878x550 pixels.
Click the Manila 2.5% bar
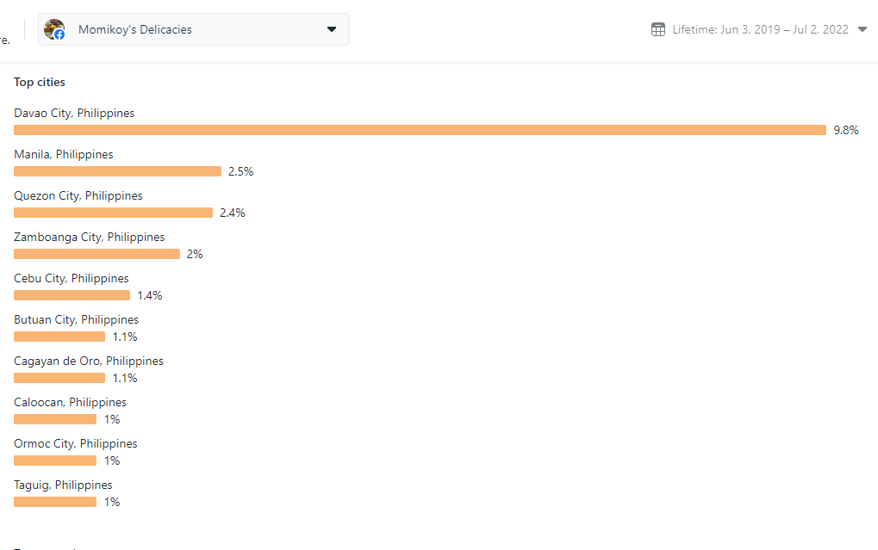tap(117, 171)
